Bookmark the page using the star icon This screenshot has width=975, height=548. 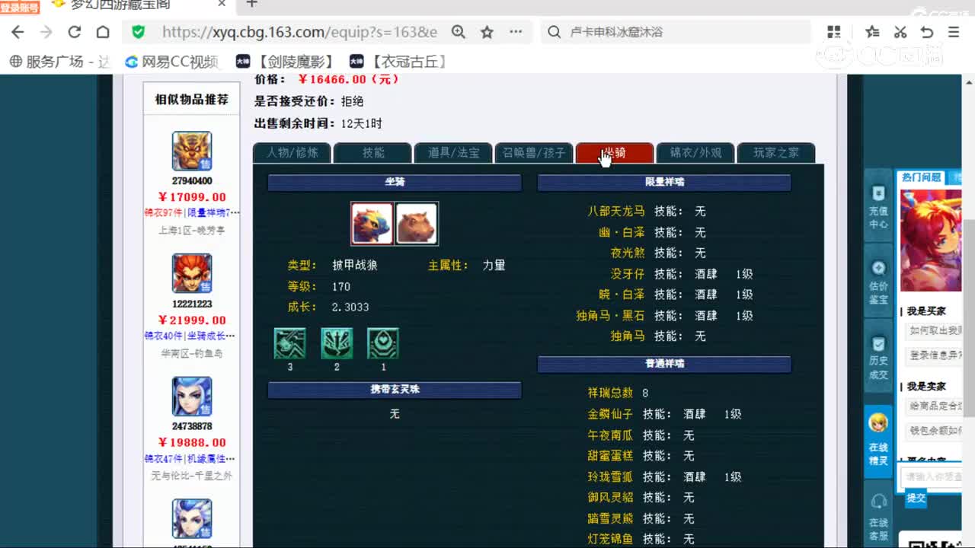486,32
